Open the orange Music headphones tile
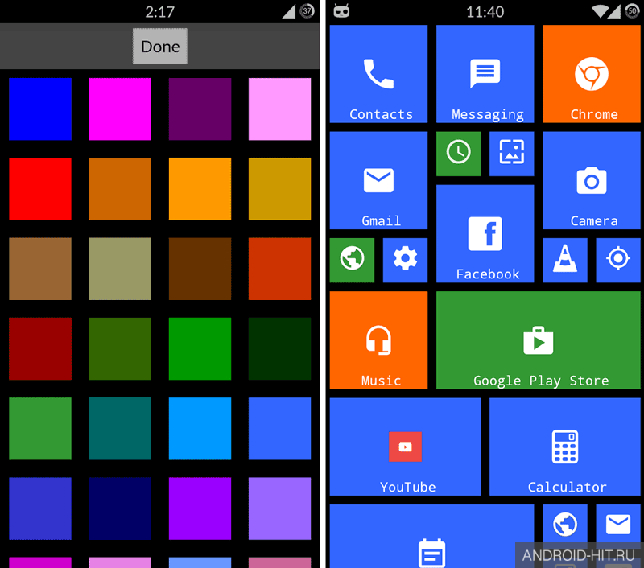 point(378,340)
